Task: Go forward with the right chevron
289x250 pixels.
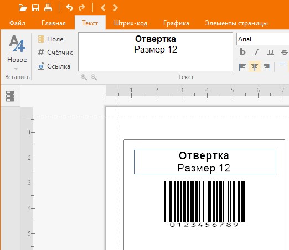Action: 116,8
